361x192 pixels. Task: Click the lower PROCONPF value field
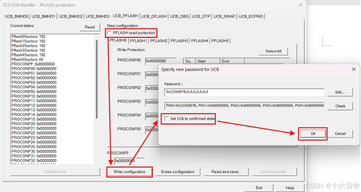coord(129,161)
